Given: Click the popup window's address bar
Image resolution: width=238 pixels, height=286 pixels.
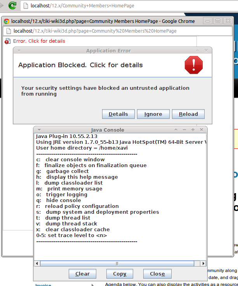Looking at the screenshot, I should pyautogui.click(x=118, y=31).
